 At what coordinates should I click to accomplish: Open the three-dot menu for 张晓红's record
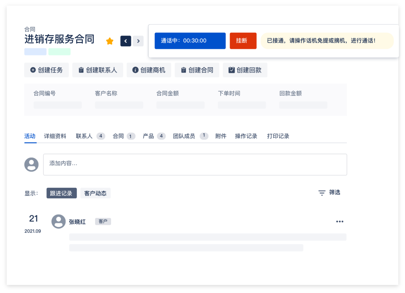340,222
